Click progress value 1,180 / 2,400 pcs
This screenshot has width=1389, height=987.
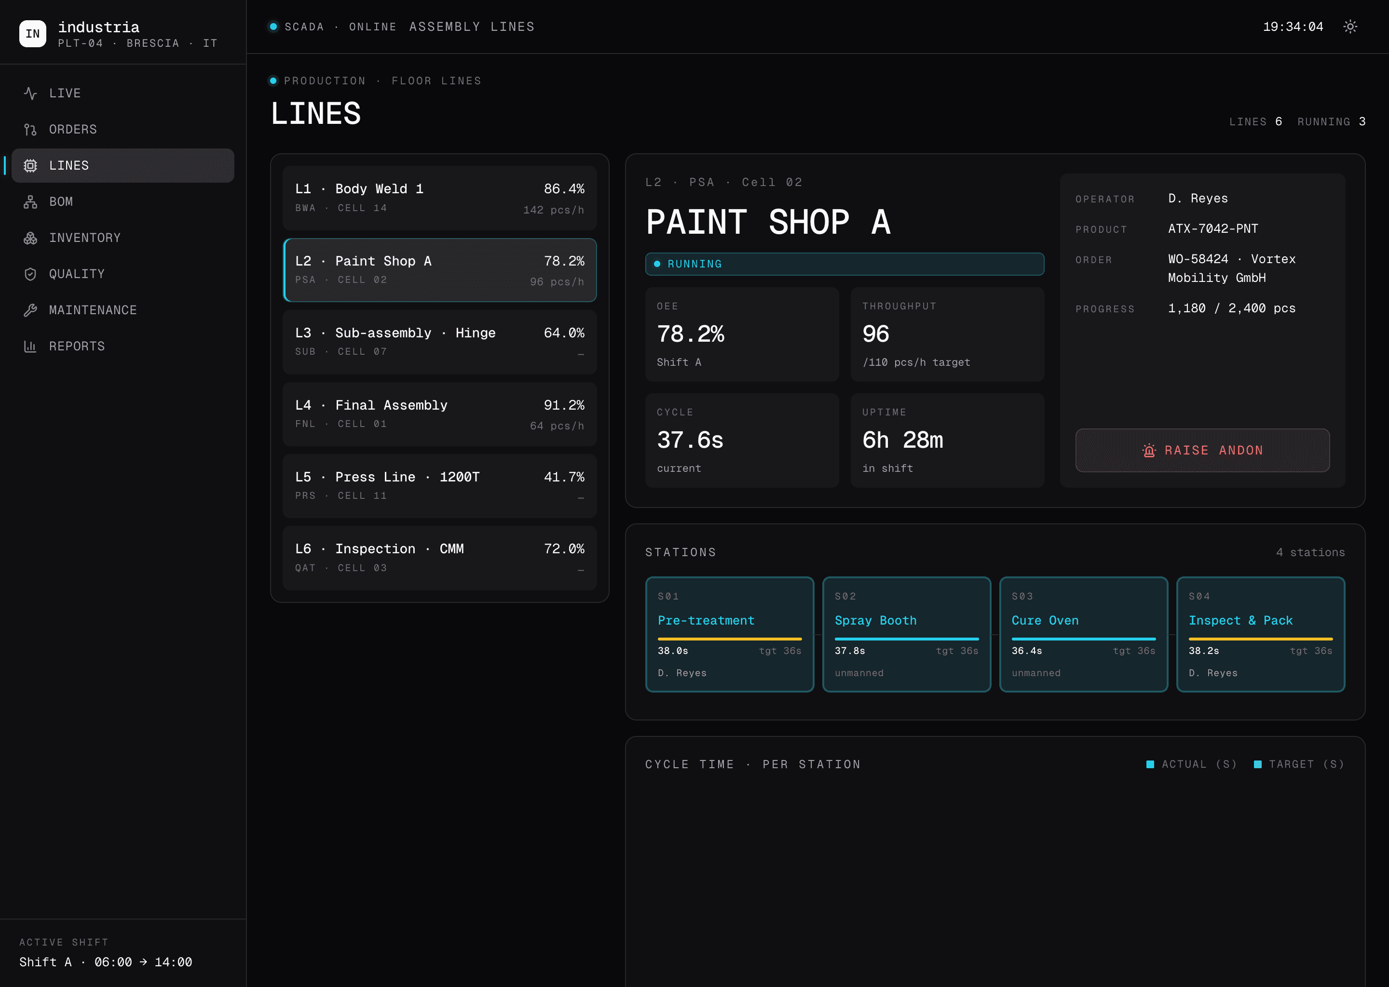tap(1231, 309)
